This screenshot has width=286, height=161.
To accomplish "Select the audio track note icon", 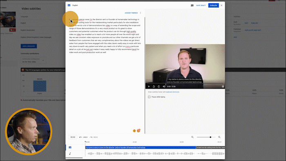I will (x=70, y=154).
